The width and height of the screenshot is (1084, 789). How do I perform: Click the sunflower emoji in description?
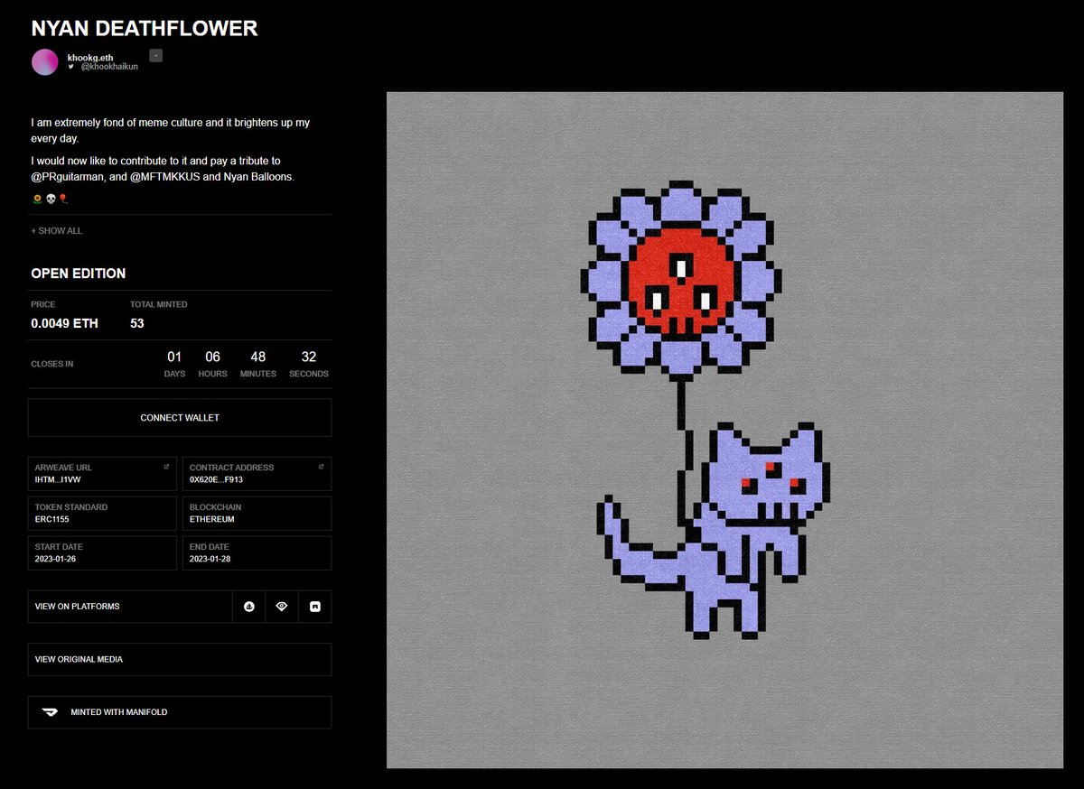click(36, 198)
